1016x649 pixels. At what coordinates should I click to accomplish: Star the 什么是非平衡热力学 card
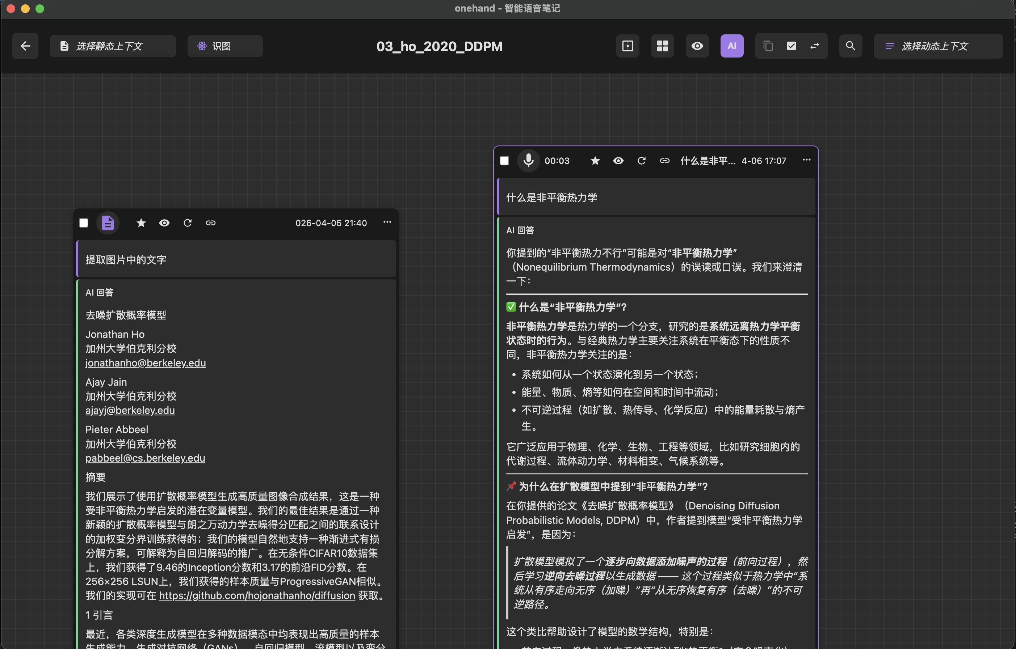pos(595,161)
